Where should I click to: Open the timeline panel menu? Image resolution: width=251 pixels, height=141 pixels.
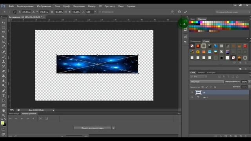pyautogui.click(x=179, y=114)
